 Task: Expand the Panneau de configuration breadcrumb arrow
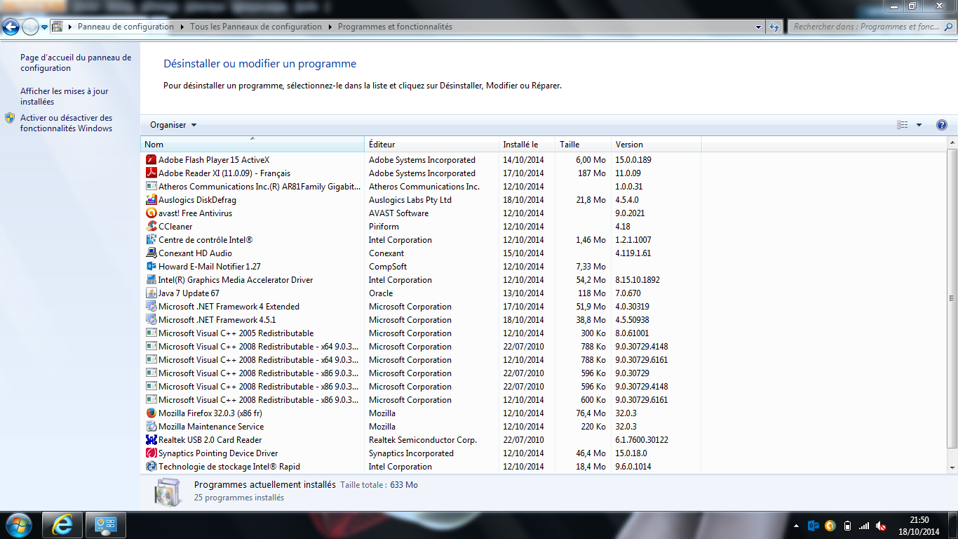182,27
